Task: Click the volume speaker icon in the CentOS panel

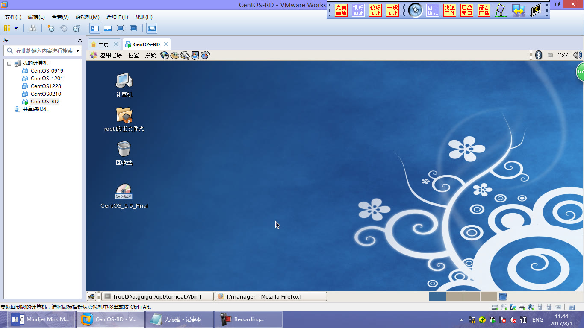Action: 578,55
